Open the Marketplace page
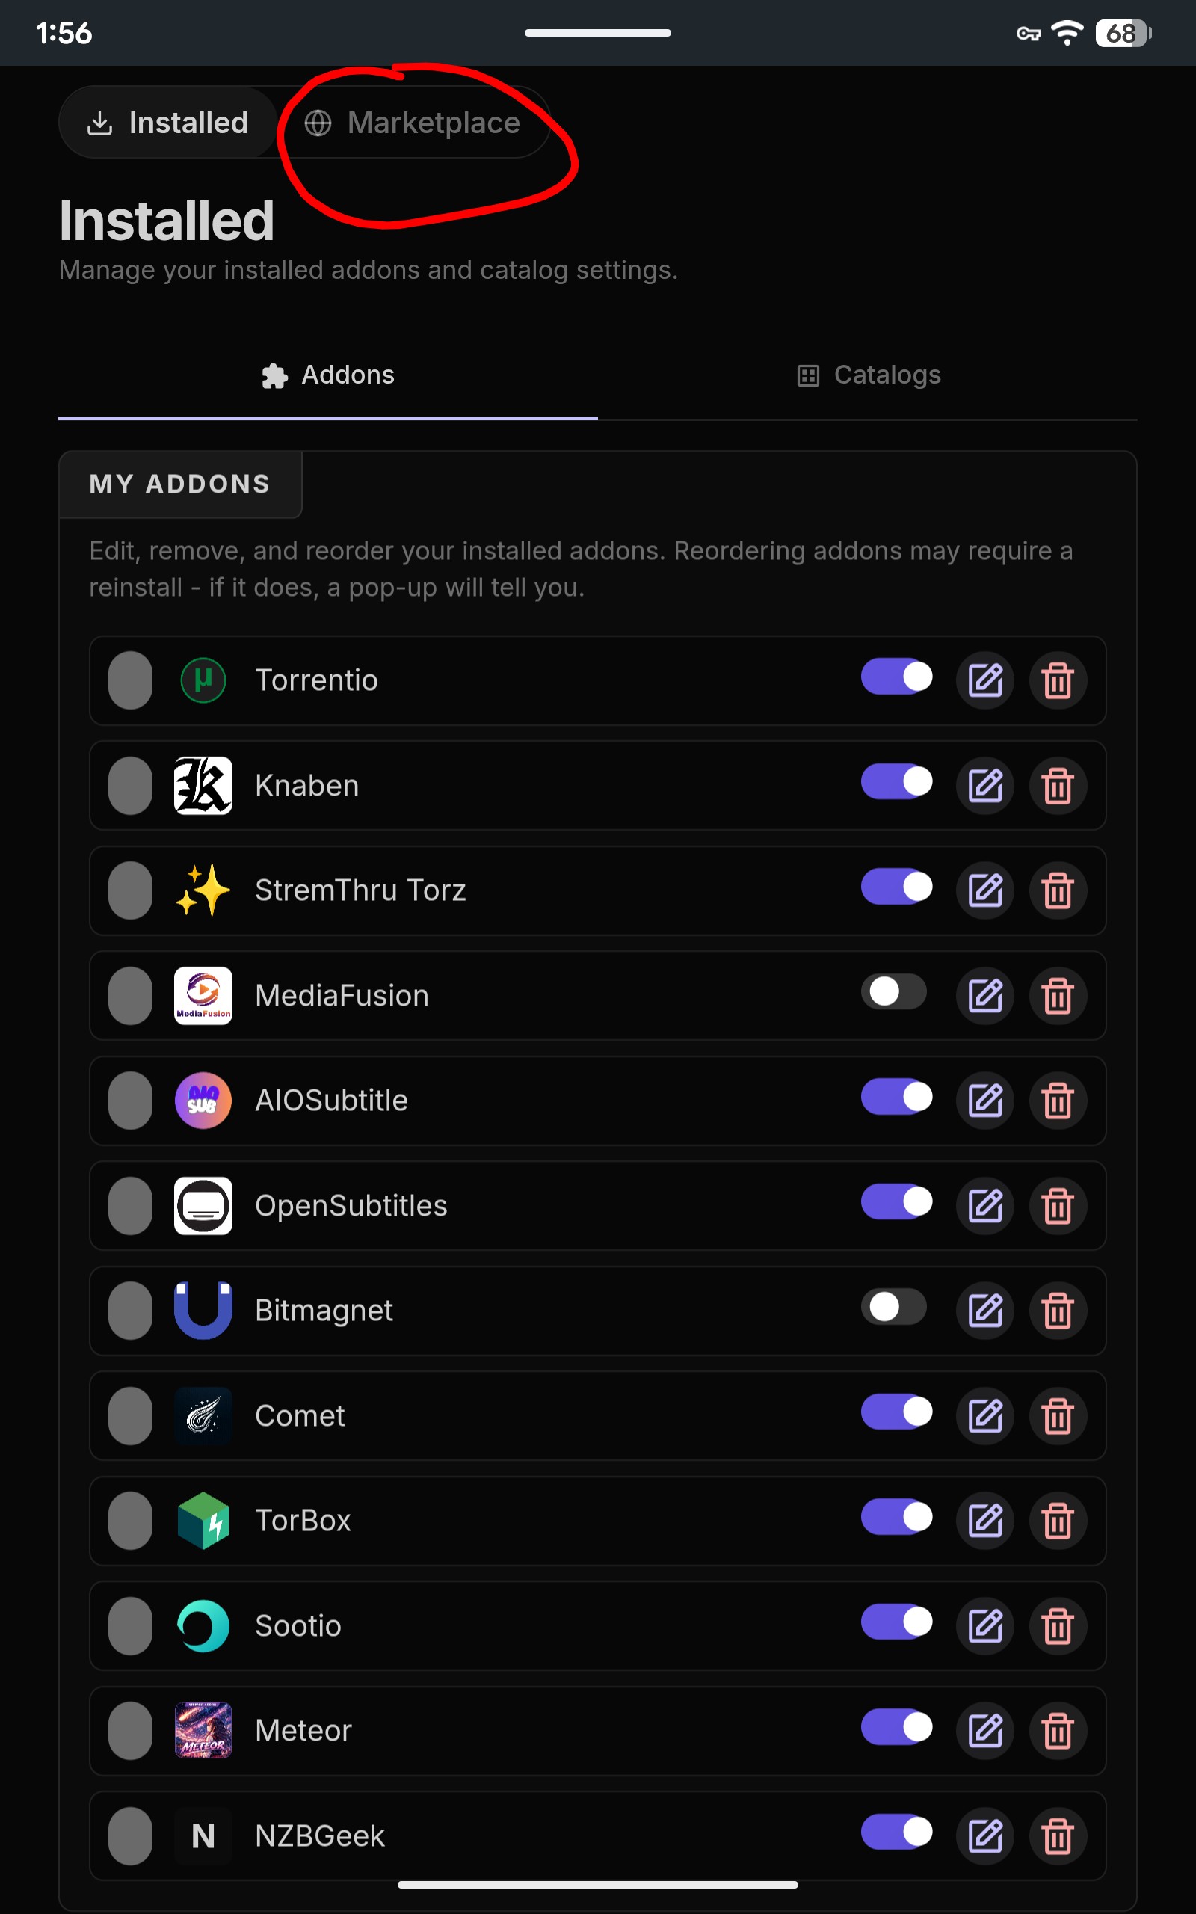1196x1914 pixels. point(413,123)
